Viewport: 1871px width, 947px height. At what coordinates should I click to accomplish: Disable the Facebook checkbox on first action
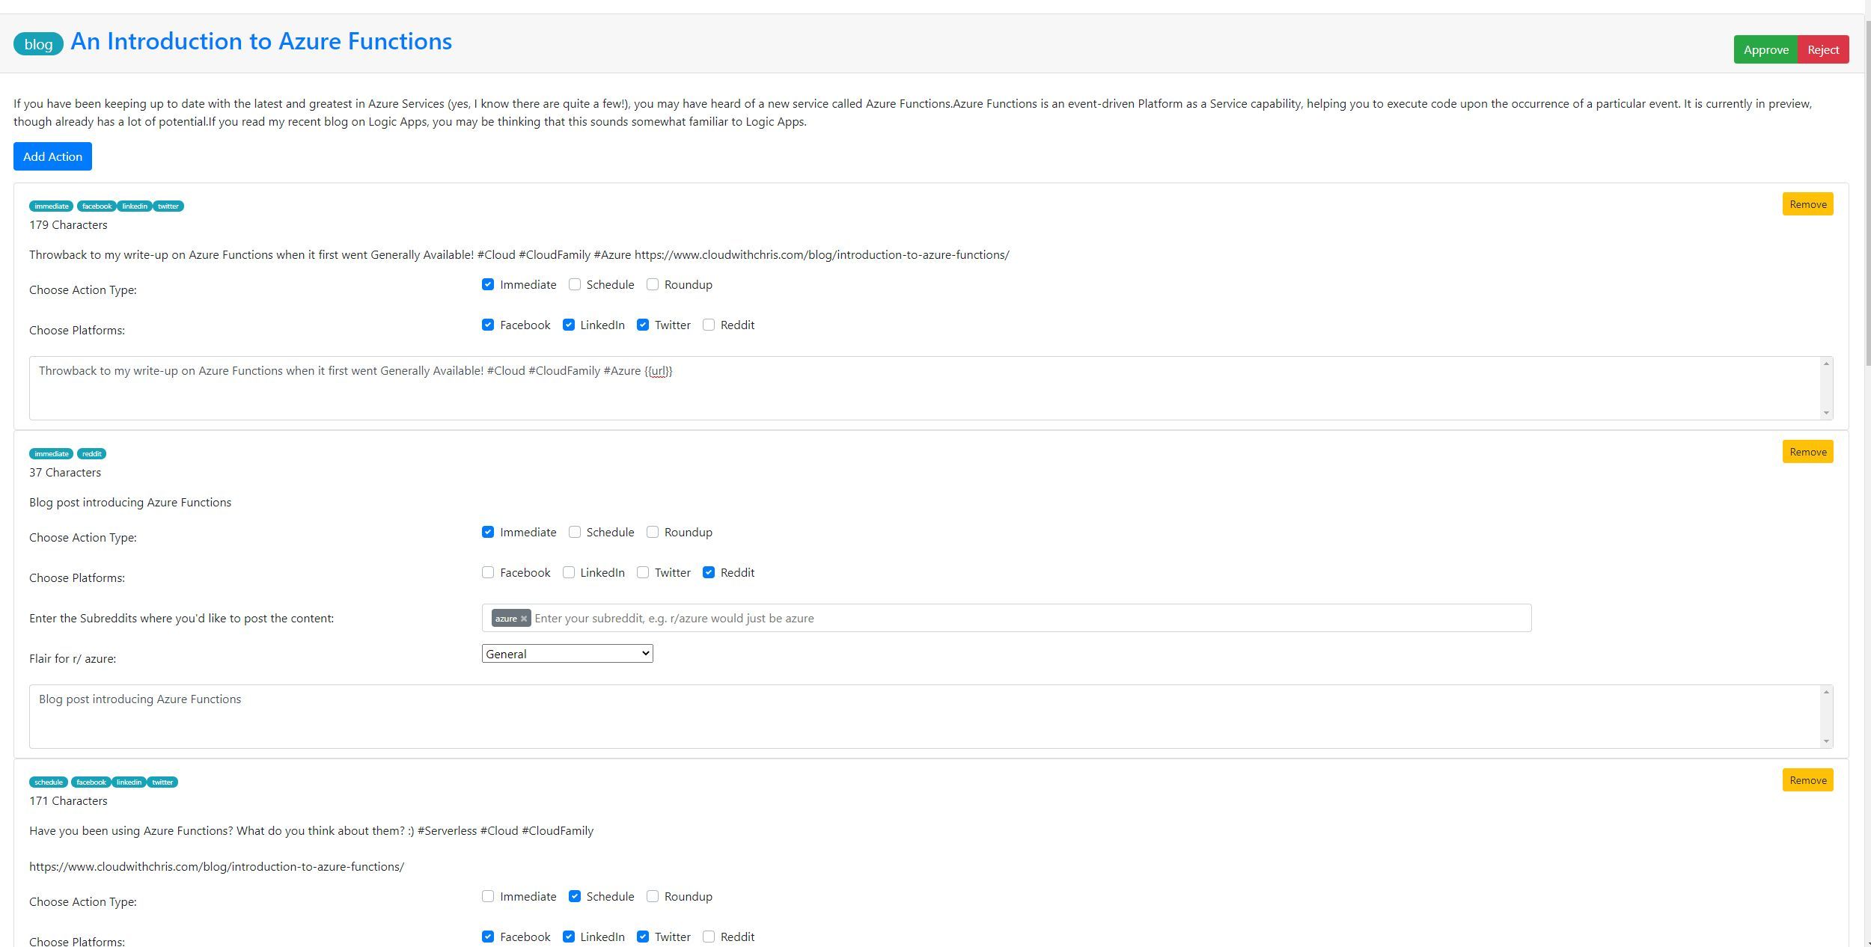coord(489,324)
